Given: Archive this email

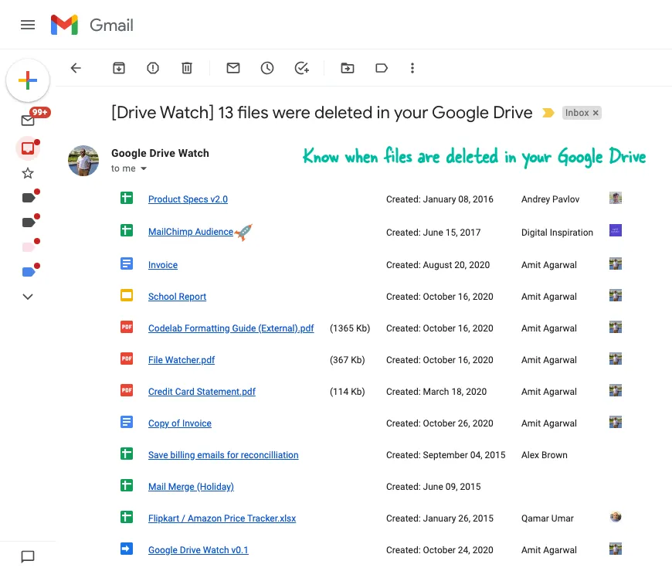Looking at the screenshot, I should [x=119, y=68].
